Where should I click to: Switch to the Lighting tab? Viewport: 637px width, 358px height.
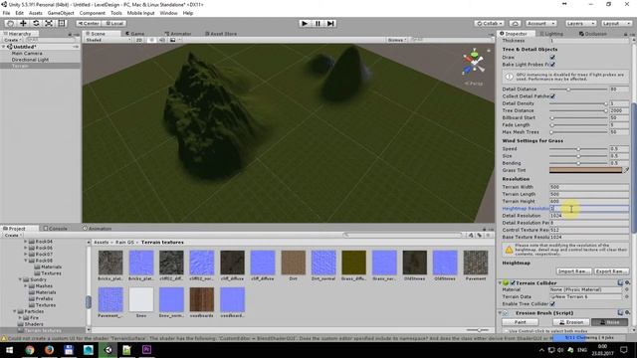point(551,34)
